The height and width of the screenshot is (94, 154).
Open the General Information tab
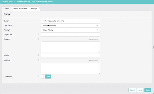pos(20,9)
